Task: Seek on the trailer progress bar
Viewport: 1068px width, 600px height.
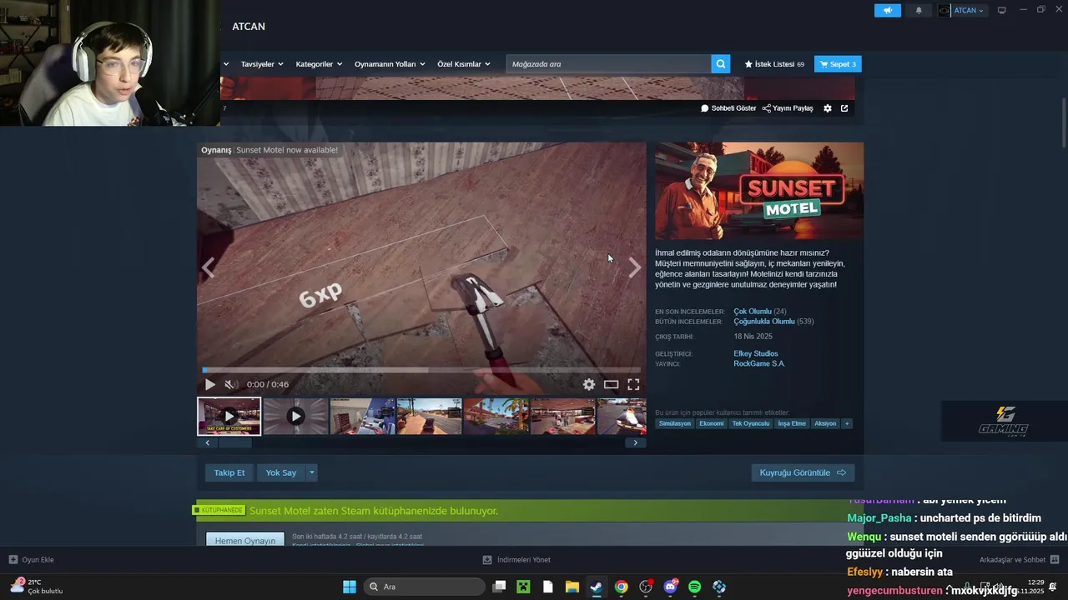Action: coord(422,370)
